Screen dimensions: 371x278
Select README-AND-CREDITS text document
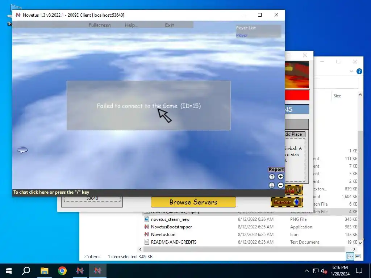[174, 242]
